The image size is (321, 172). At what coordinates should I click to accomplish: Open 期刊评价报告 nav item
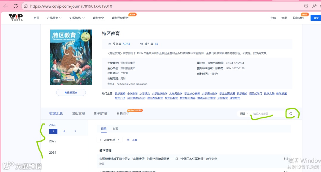pos(120,18)
